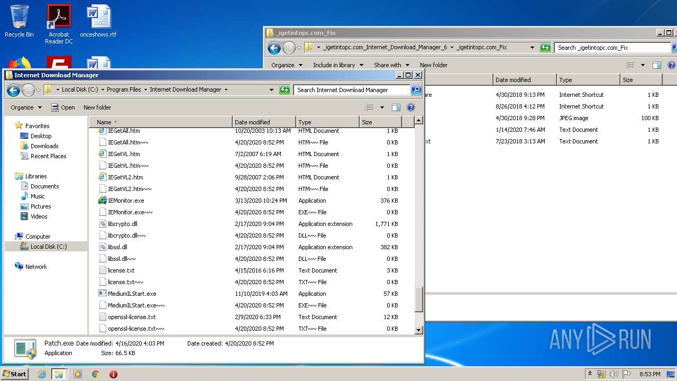Click the volume icon in the system tray
This screenshot has height=381, width=677.
pyautogui.click(x=614, y=374)
